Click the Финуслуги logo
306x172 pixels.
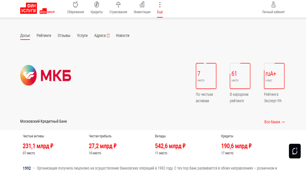coord(29,8)
